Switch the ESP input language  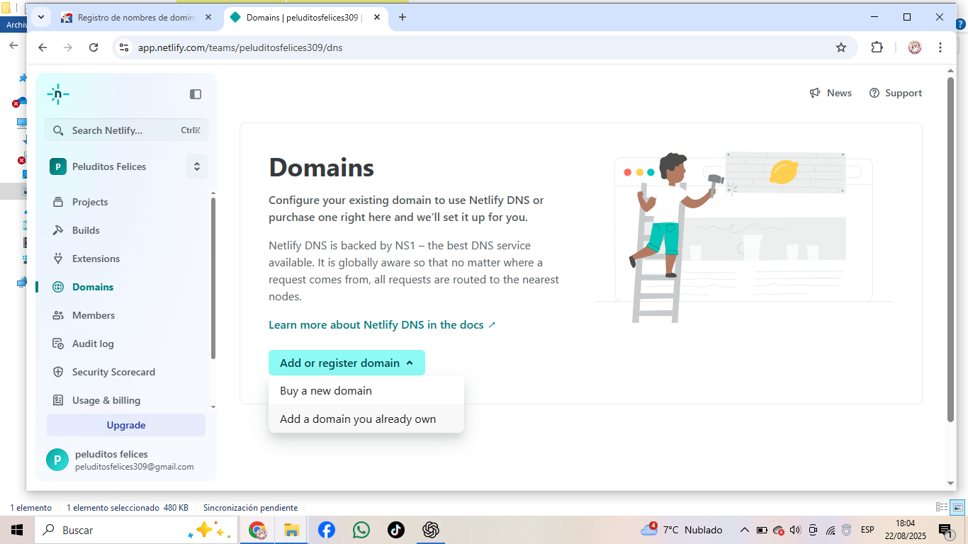pos(867,530)
